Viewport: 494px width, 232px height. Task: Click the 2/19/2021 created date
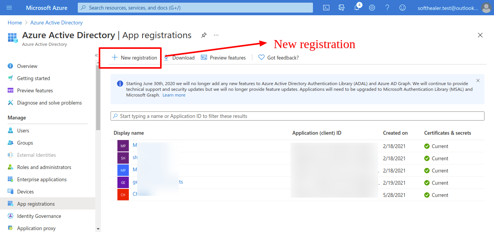tap(394, 183)
